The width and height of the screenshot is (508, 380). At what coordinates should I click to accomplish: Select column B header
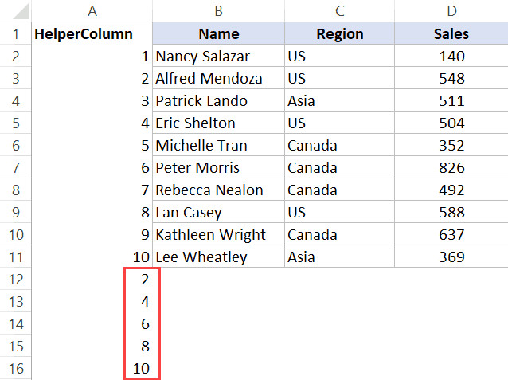pyautogui.click(x=218, y=10)
